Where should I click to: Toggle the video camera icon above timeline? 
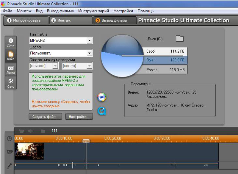[21, 131]
